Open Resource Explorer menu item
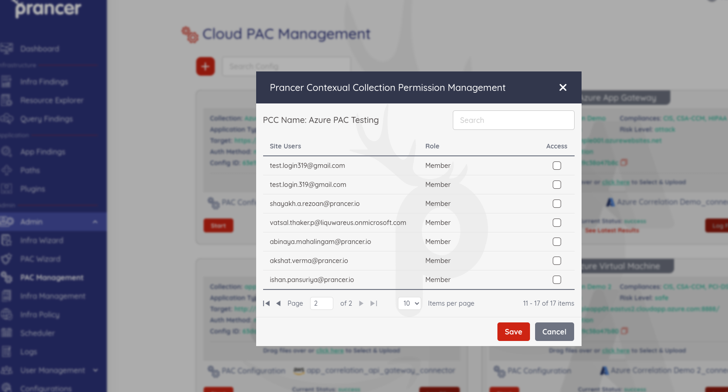The width and height of the screenshot is (728, 392). (x=52, y=100)
